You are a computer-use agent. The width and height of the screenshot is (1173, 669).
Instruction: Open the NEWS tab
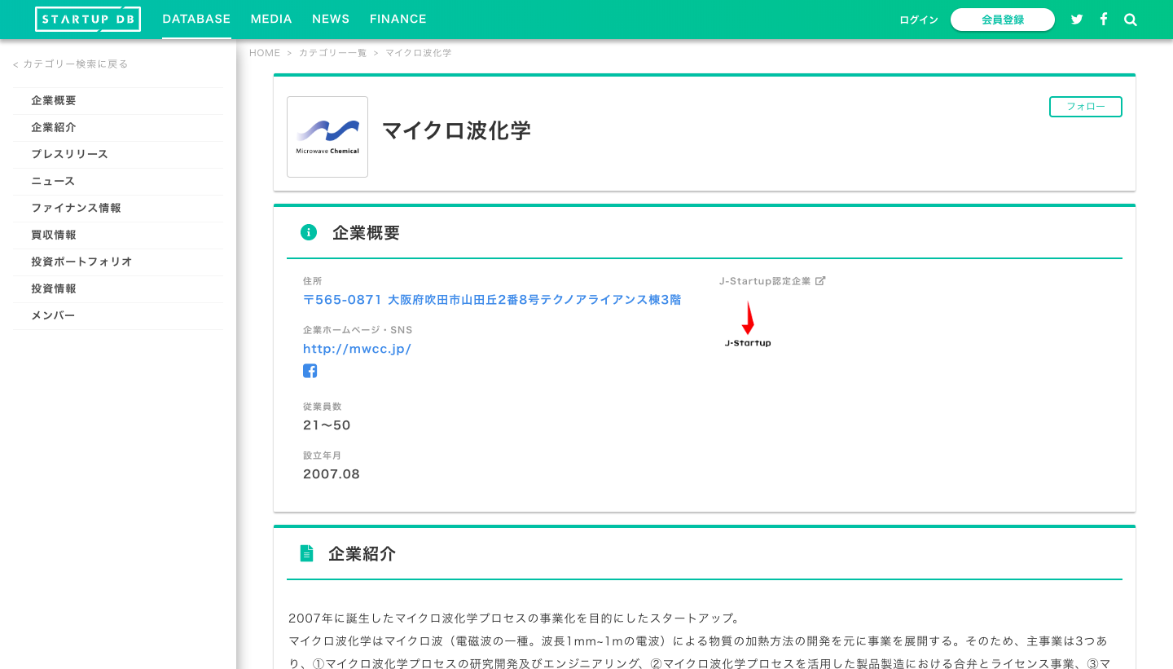coord(331,19)
